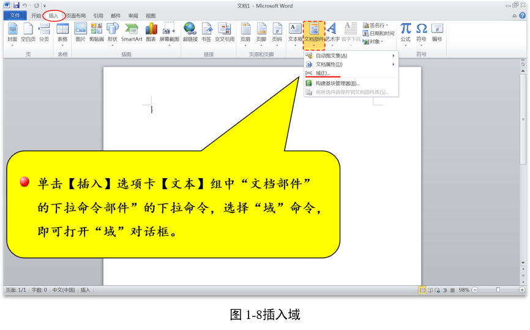Open Clip Art (剪贴画)
Image resolution: width=530 pixels, height=330 pixels.
click(96, 33)
